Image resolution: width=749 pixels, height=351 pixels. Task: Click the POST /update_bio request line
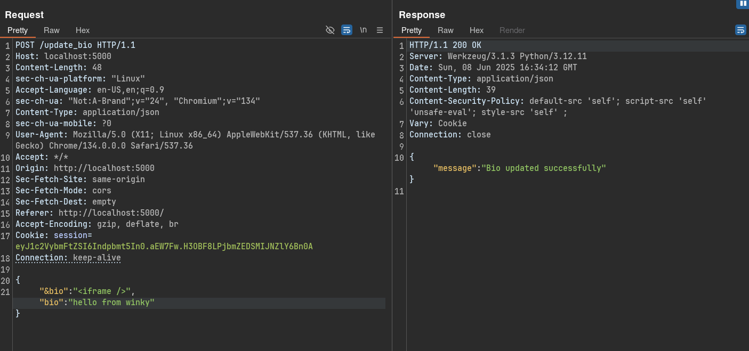click(x=75, y=45)
